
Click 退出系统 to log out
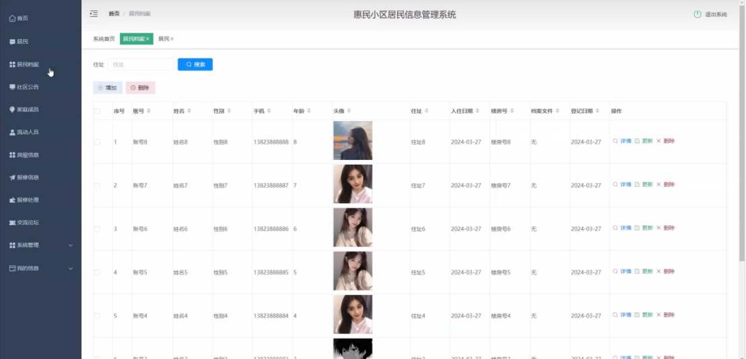(716, 15)
